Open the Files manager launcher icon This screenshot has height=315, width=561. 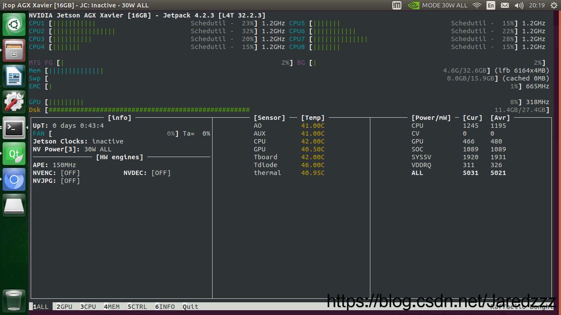(14, 50)
